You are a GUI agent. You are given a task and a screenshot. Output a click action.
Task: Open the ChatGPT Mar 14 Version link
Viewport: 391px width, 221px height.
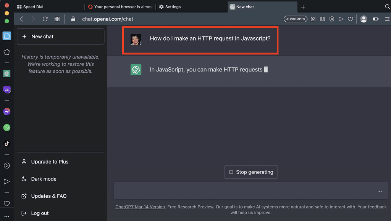point(140,207)
